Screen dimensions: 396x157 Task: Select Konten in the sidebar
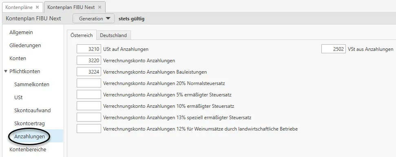click(18, 59)
